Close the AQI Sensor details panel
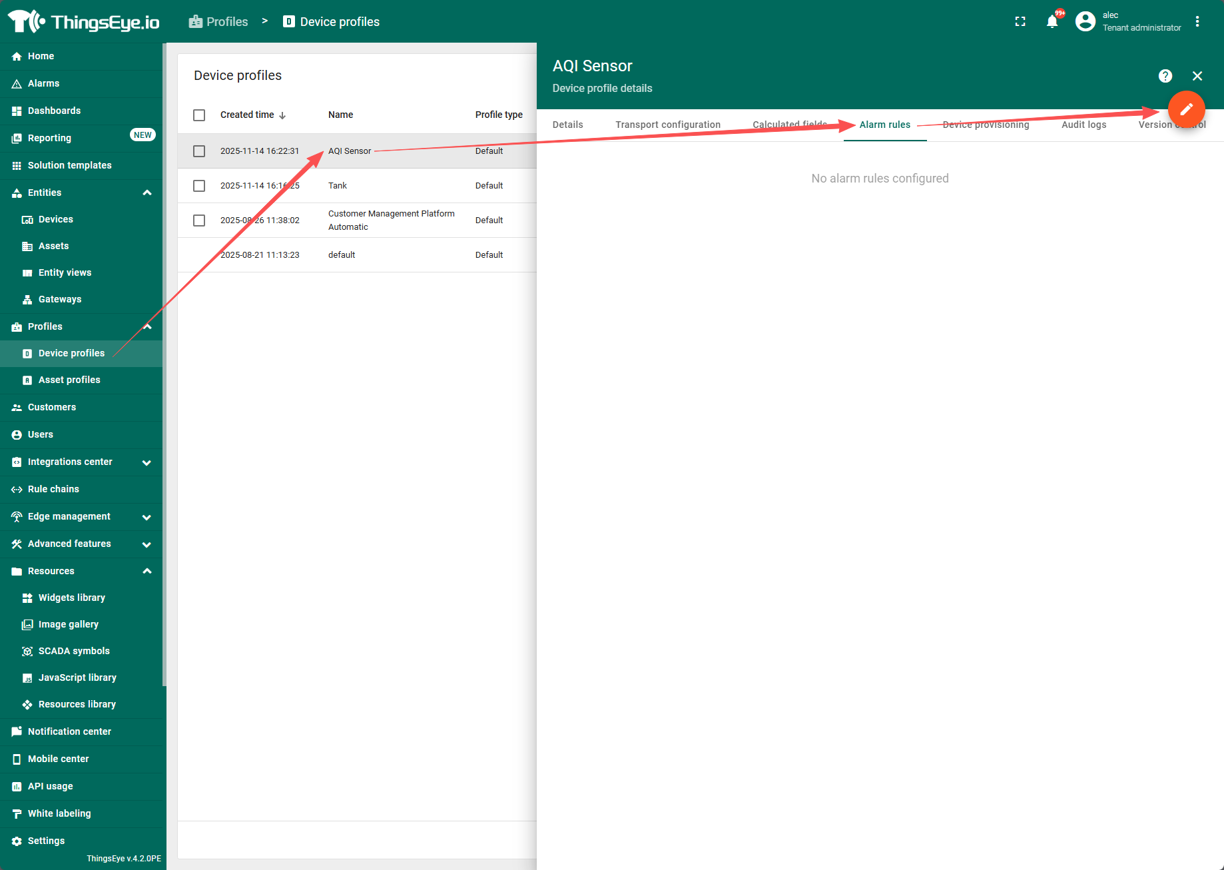Viewport: 1224px width, 870px height. pos(1197,76)
